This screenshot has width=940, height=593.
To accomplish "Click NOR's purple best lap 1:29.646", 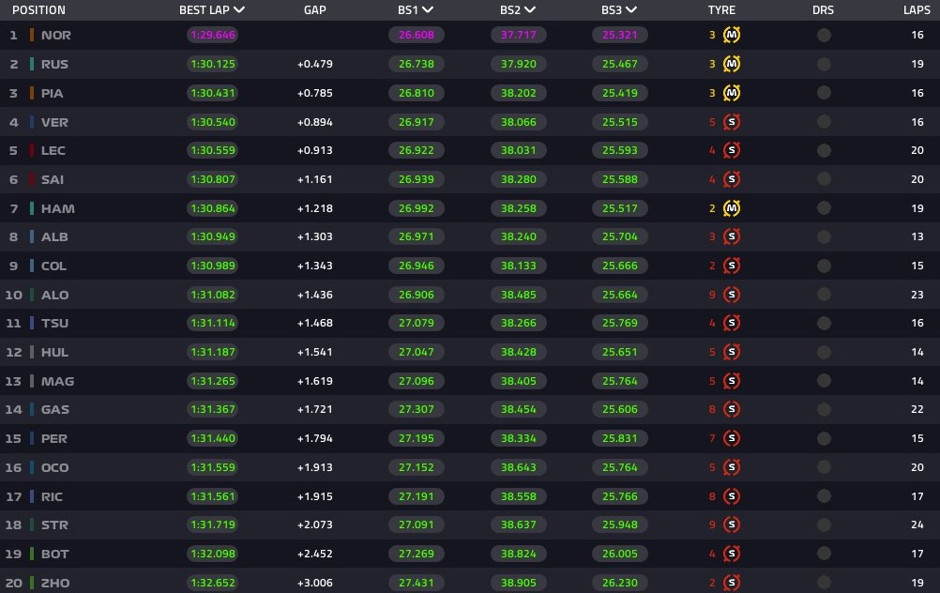I will (x=212, y=35).
